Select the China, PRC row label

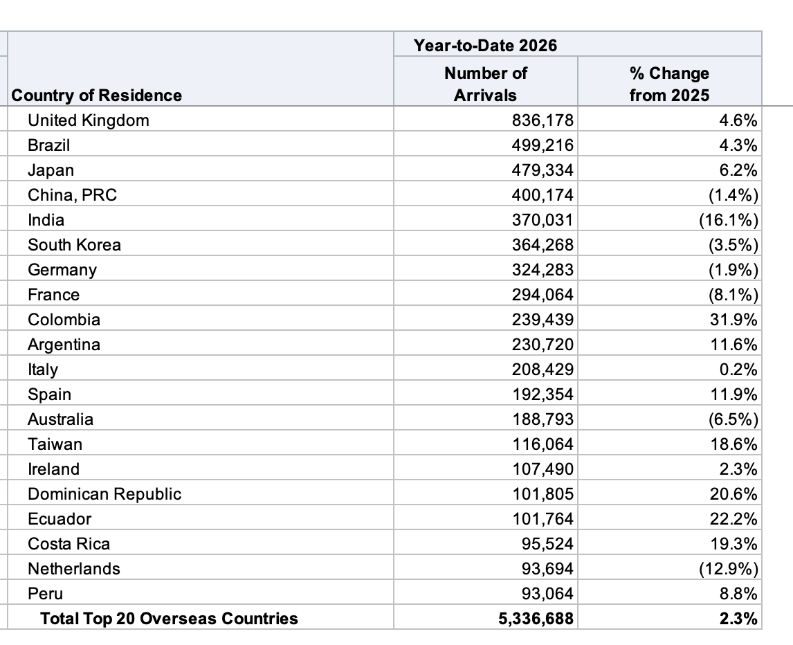tap(73, 195)
